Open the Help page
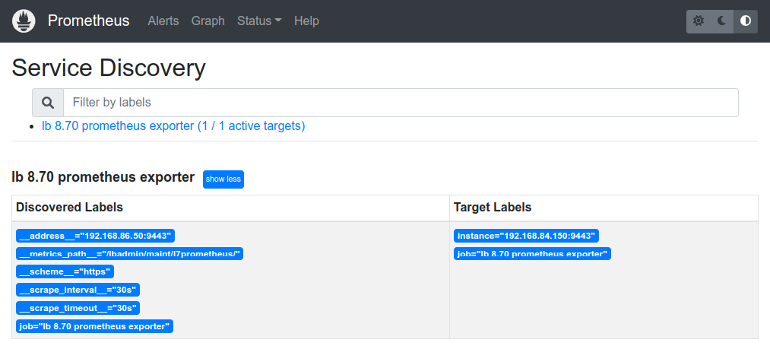 (306, 21)
